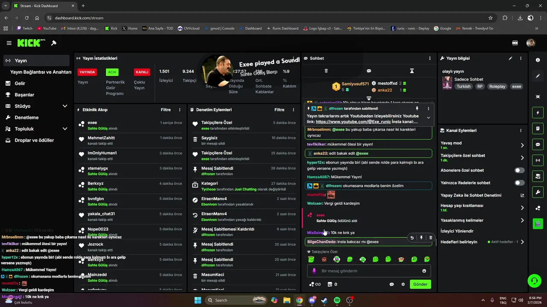Click the Turkish tag chip
This screenshot has width=547, height=307.
(x=463, y=87)
